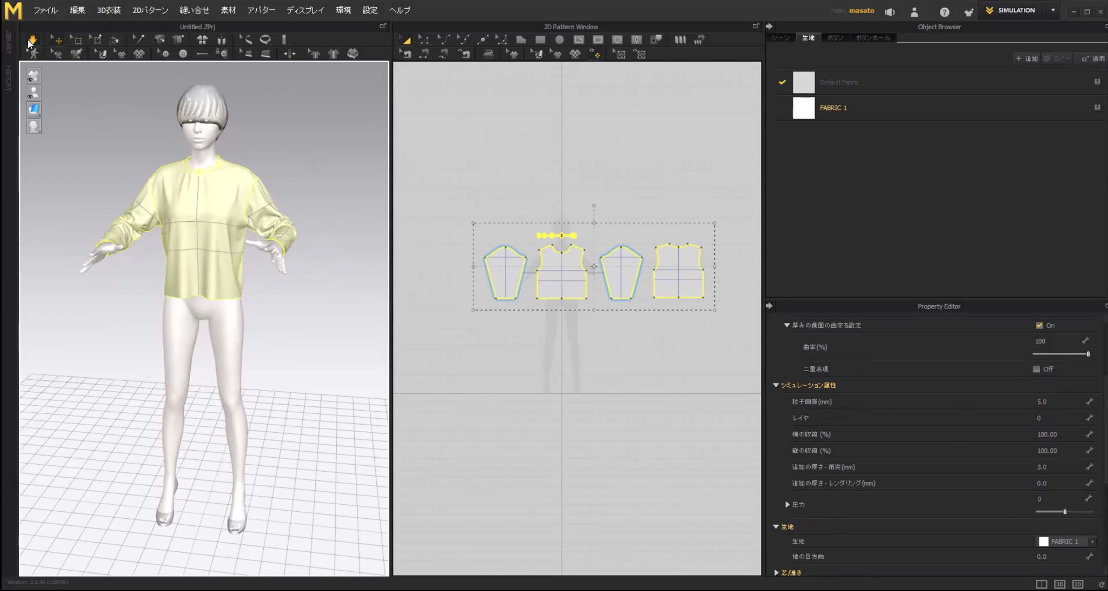This screenshot has width=1108, height=591.
Task: Click the Simulate down-arrow icon
Action: pyautogui.click(x=32, y=40)
